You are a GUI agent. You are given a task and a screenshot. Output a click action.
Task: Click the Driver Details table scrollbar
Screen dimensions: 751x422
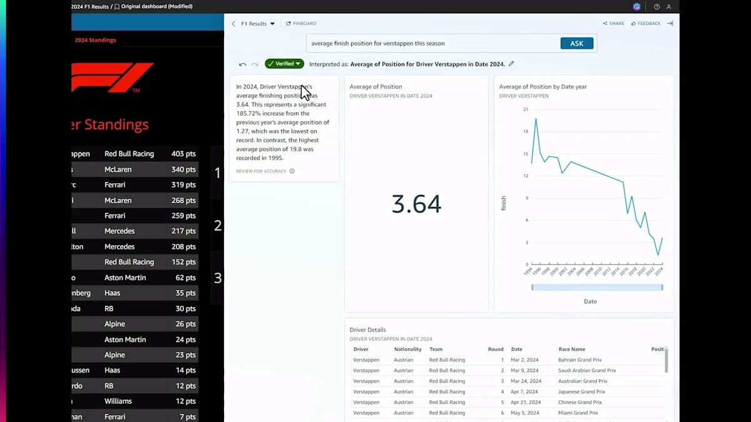(x=666, y=361)
